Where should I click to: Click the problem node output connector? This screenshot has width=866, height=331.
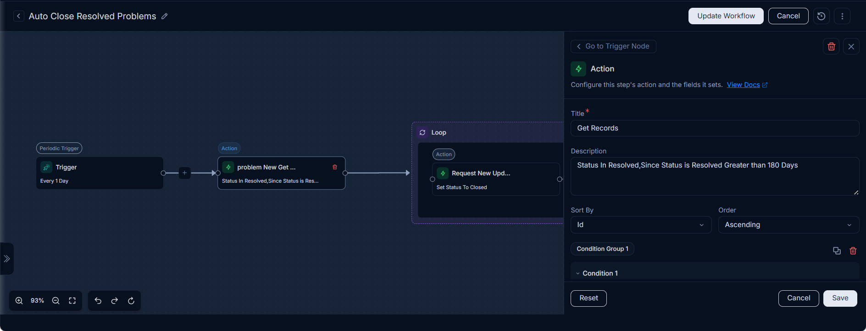click(x=345, y=173)
